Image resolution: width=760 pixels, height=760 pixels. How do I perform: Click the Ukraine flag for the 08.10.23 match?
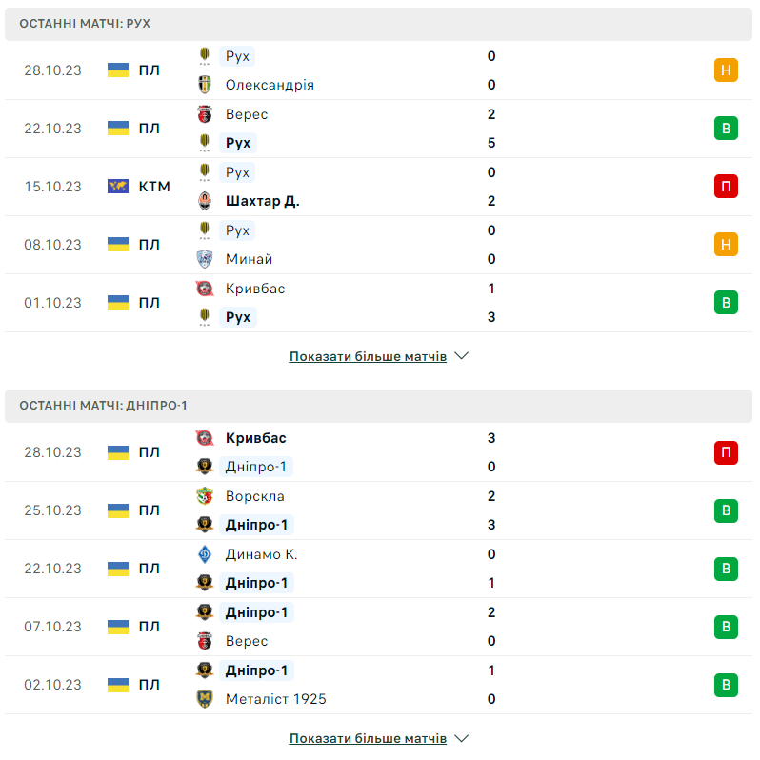click(x=118, y=245)
